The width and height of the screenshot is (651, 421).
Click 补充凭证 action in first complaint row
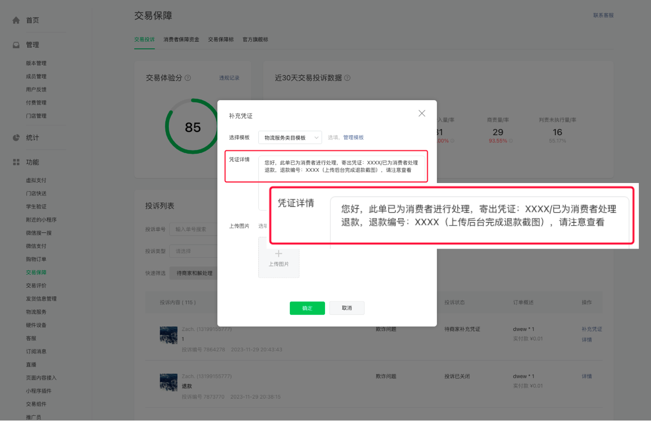591,329
